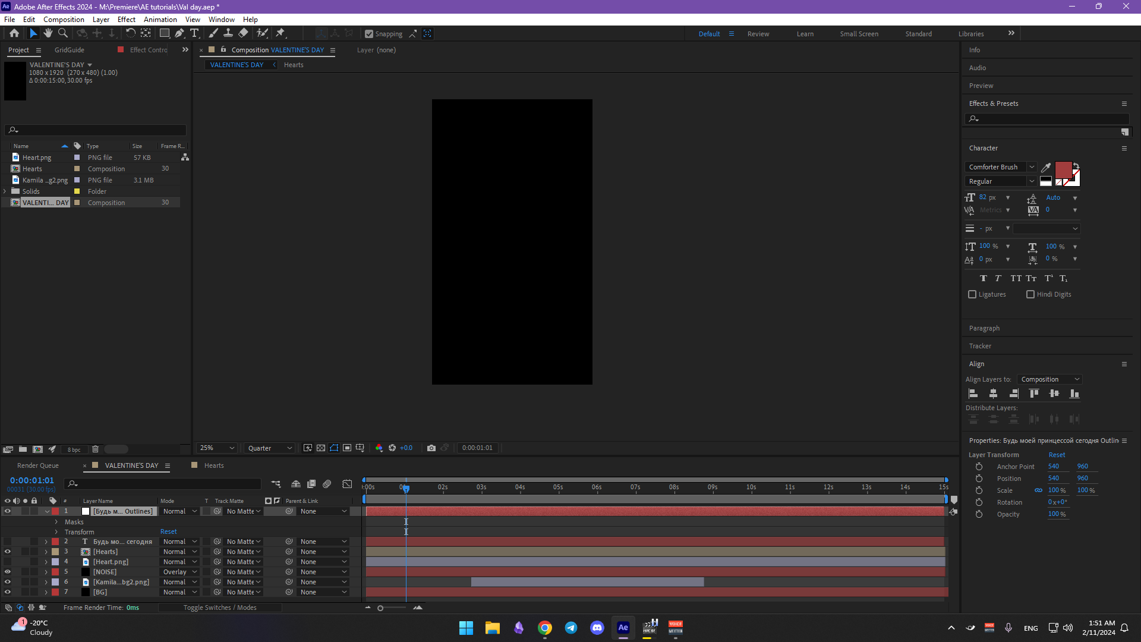Select the Hand tool
The width and height of the screenshot is (1141, 642).
(48, 33)
